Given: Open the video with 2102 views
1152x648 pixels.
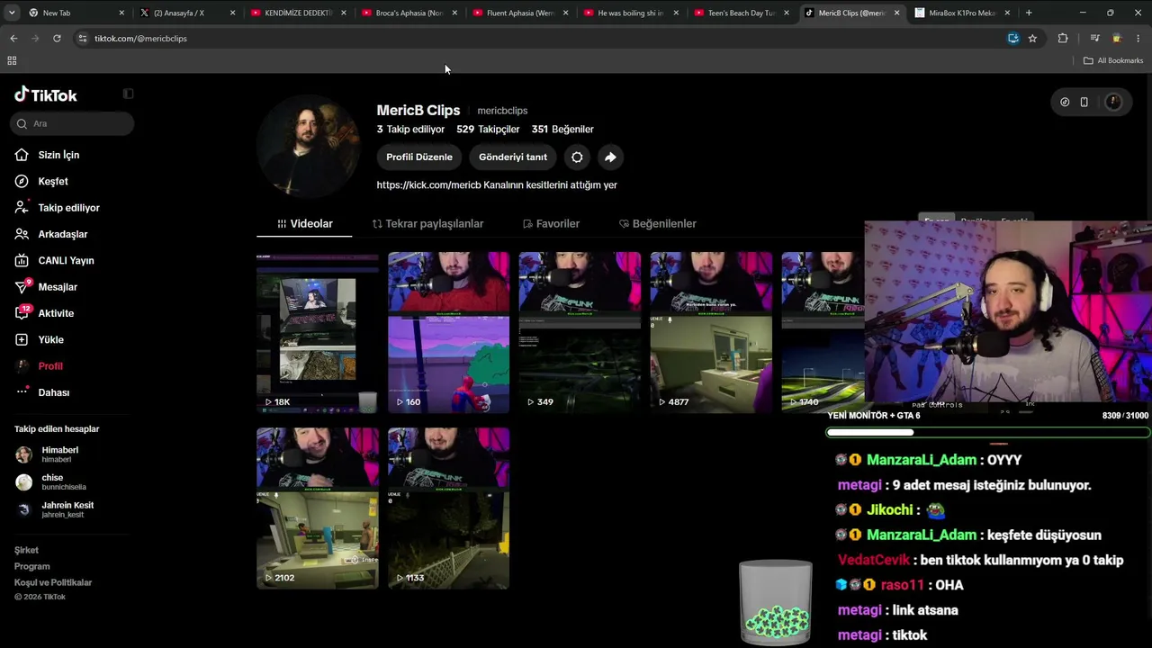Looking at the screenshot, I should (318, 508).
